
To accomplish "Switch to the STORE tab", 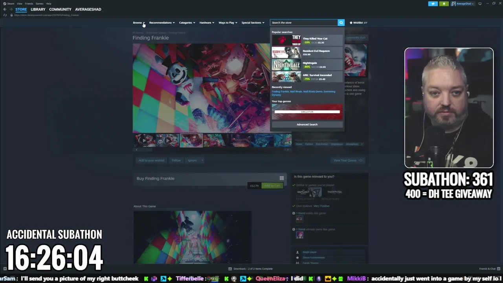I will [21, 9].
